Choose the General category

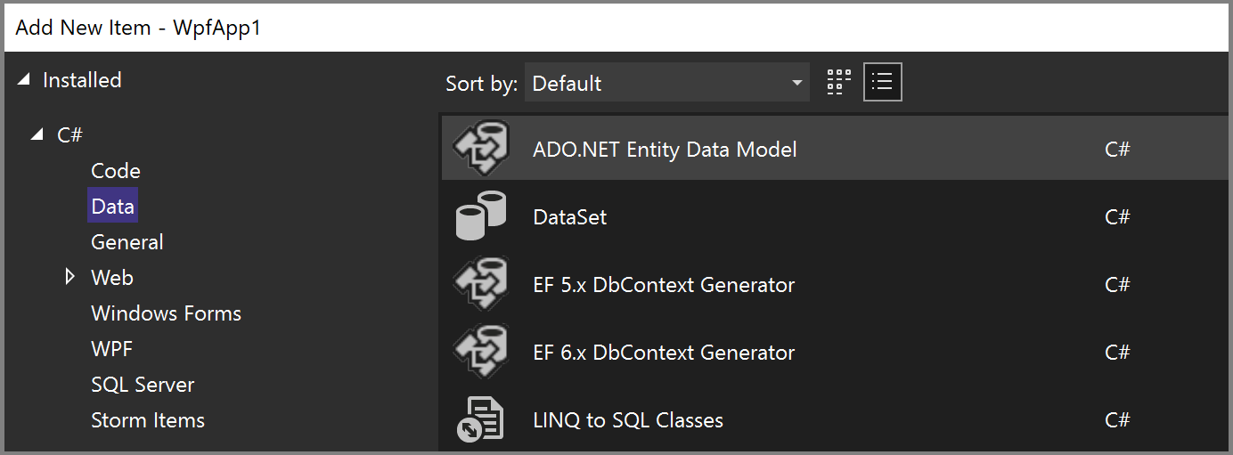(x=127, y=241)
